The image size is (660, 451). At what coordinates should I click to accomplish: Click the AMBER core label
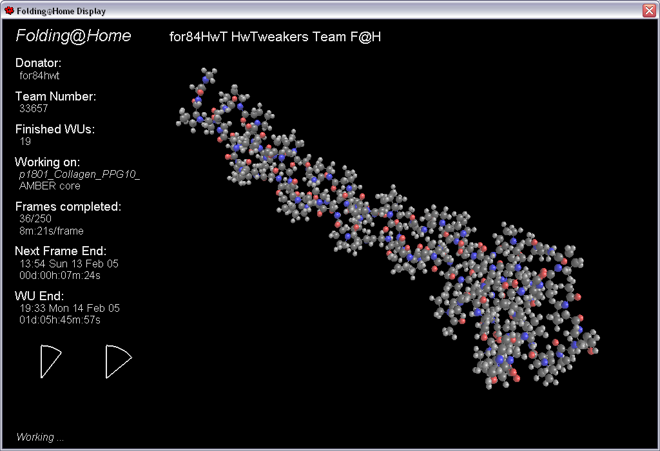point(50,186)
